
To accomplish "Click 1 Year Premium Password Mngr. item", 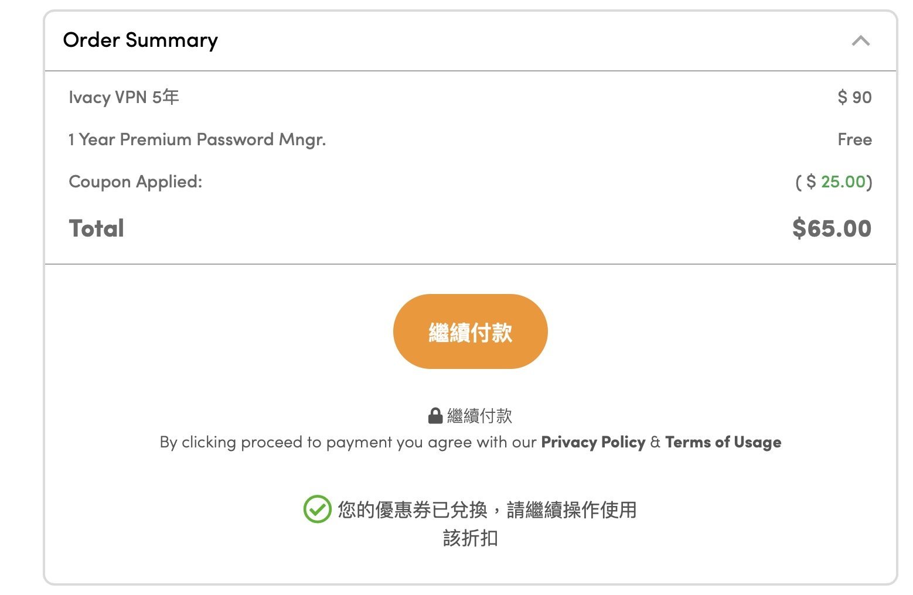I will (x=197, y=139).
